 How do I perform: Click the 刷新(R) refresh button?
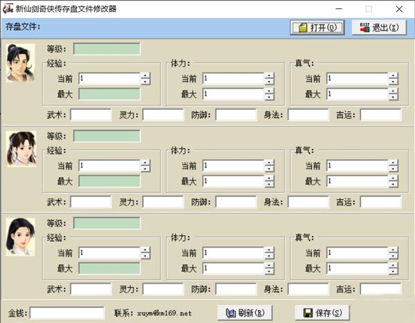pos(245,313)
